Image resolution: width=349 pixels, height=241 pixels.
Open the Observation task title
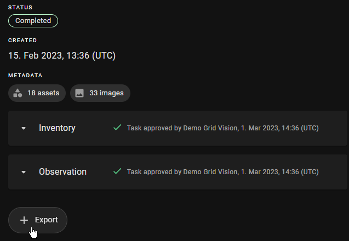62,172
